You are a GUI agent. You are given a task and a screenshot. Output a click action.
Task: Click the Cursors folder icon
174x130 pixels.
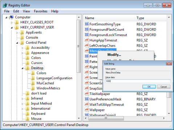pyautogui.click(x=27, y=63)
